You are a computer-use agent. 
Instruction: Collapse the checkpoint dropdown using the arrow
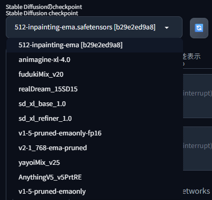(x=167, y=28)
